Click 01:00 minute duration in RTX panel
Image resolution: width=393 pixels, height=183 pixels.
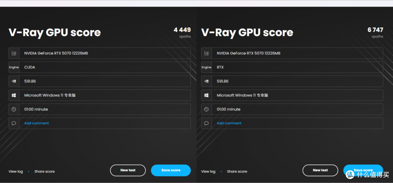[x=228, y=109]
